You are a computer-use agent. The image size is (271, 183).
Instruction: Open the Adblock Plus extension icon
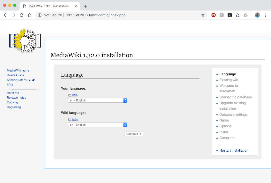tap(214, 15)
